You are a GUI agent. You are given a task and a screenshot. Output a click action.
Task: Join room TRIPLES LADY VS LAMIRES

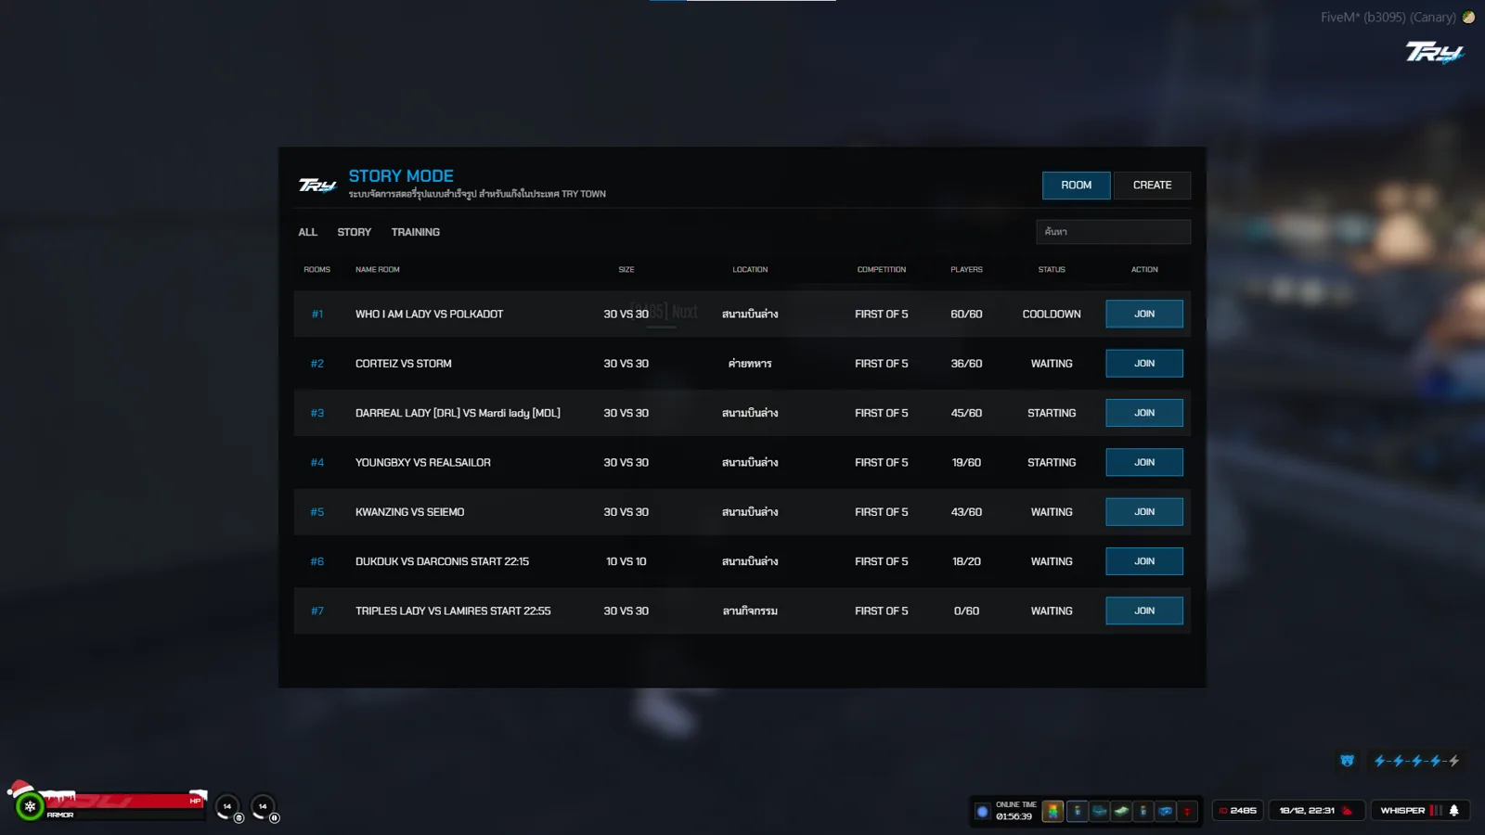[x=1144, y=610]
